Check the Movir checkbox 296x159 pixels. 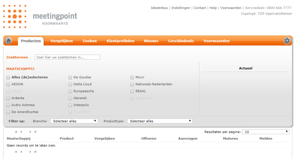pos(132,77)
